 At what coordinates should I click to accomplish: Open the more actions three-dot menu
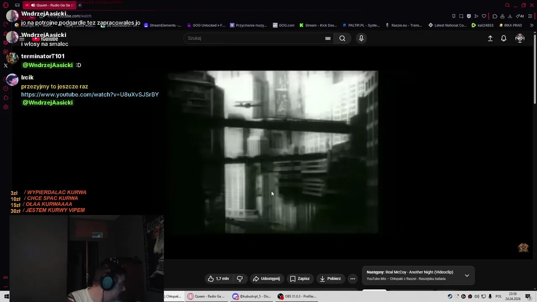[352, 279]
